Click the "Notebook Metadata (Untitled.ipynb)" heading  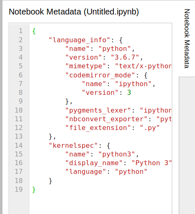74,12
